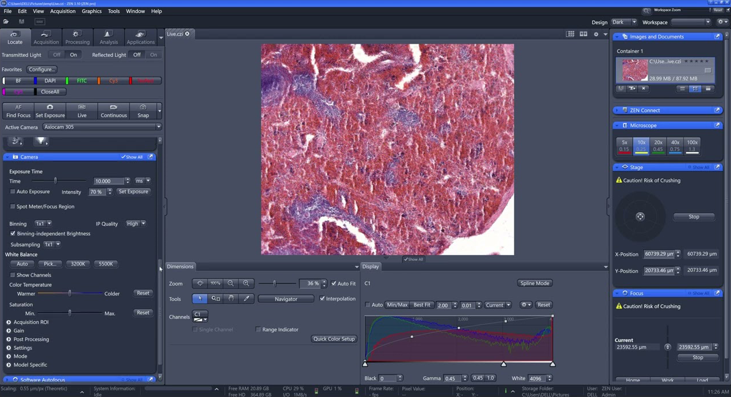Open the Design theme dropdown
The height and width of the screenshot is (397, 731).
coord(624,22)
